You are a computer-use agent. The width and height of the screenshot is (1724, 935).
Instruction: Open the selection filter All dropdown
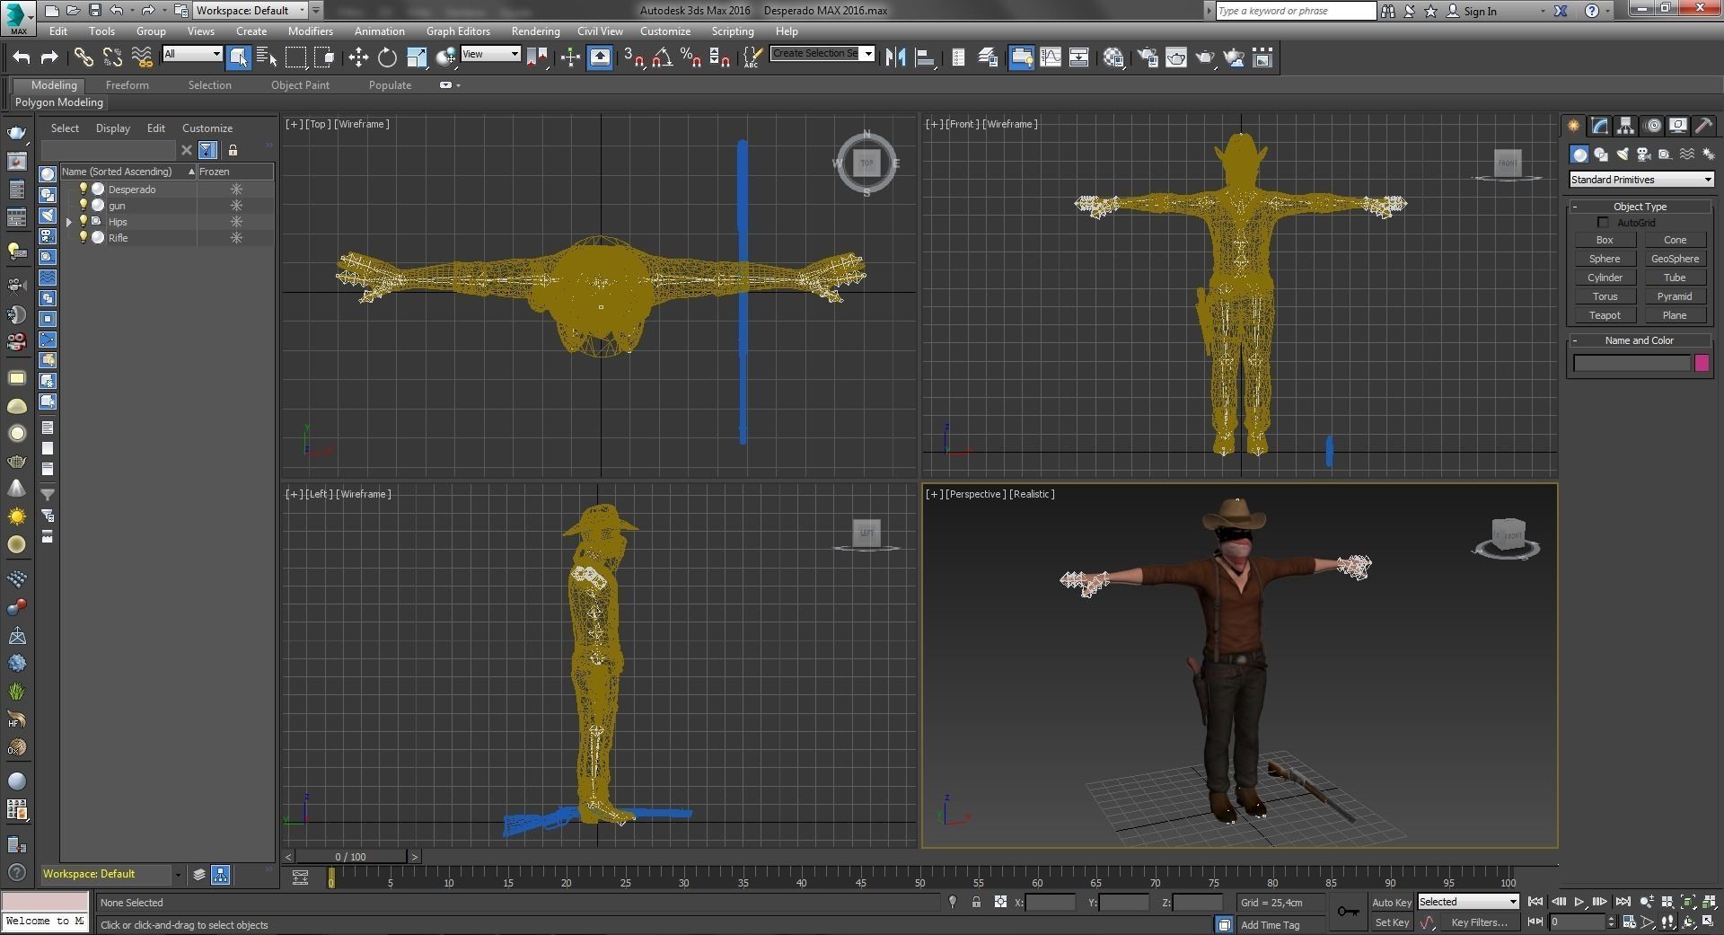(191, 55)
